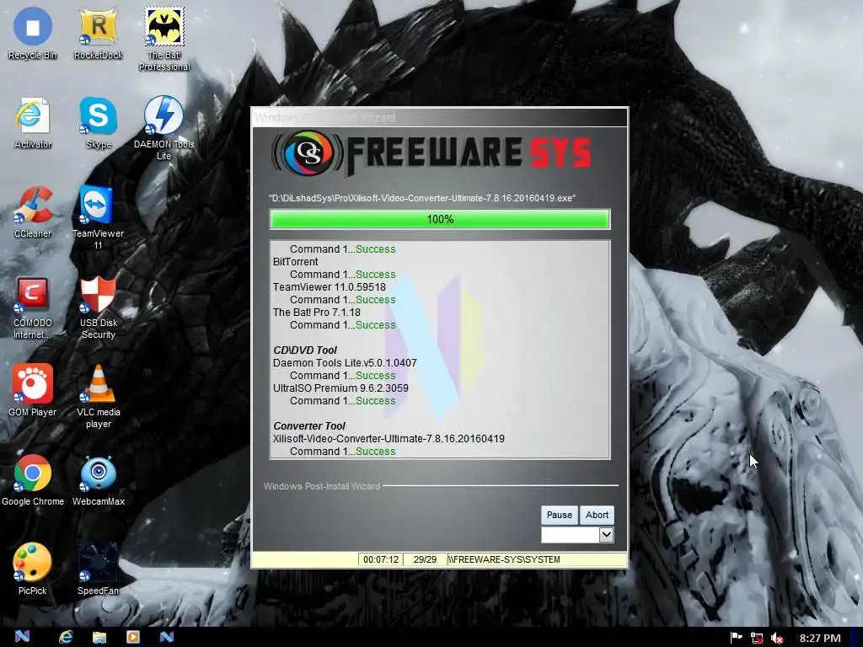The width and height of the screenshot is (863, 647).
Task: Open WebcamMax desktop shortcut
Action: [x=98, y=479]
